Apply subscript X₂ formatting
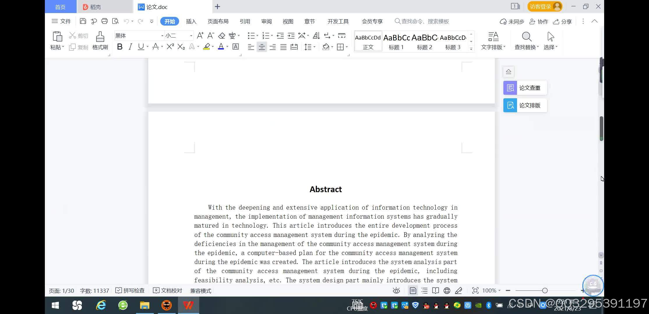 (x=181, y=47)
